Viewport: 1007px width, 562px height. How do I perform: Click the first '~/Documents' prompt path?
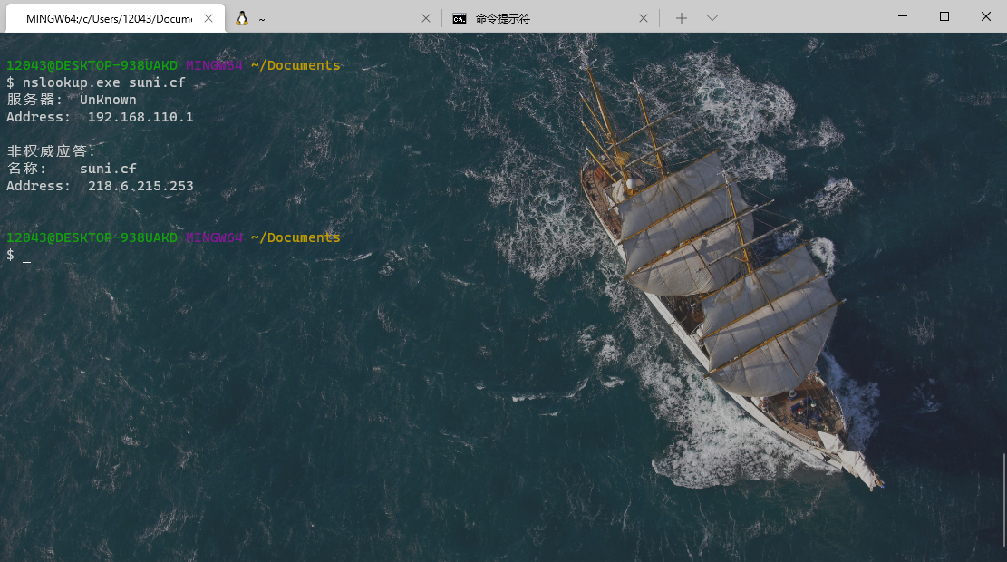(295, 65)
